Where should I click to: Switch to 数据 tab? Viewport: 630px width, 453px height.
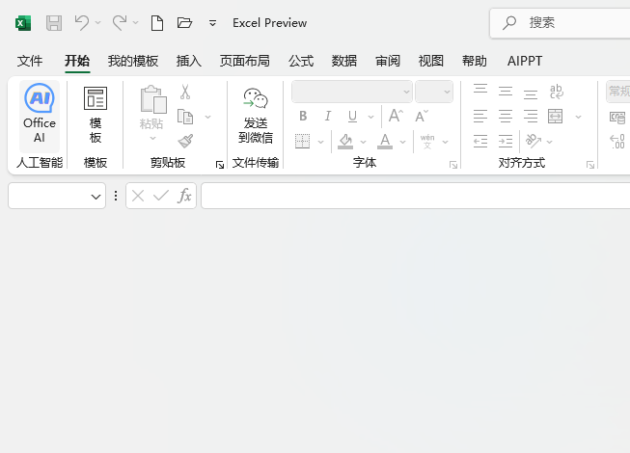[x=343, y=61]
